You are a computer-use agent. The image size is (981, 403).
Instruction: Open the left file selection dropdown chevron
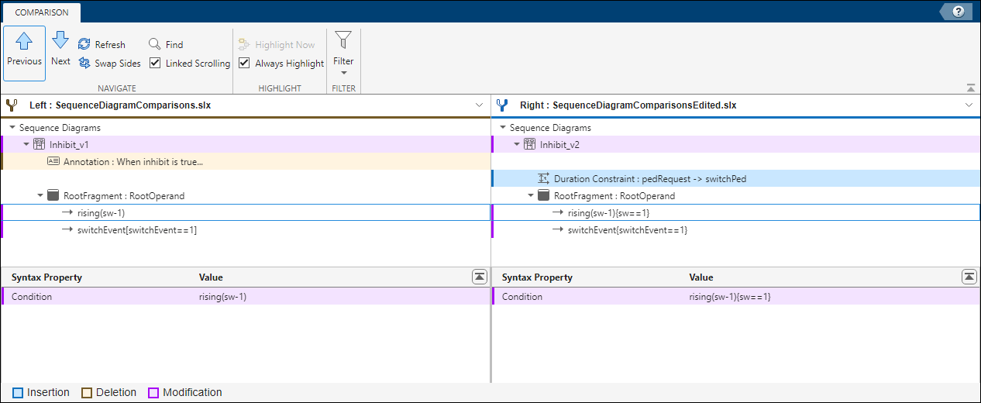(x=478, y=105)
